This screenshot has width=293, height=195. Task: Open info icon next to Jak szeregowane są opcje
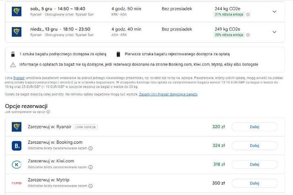pos(48,112)
